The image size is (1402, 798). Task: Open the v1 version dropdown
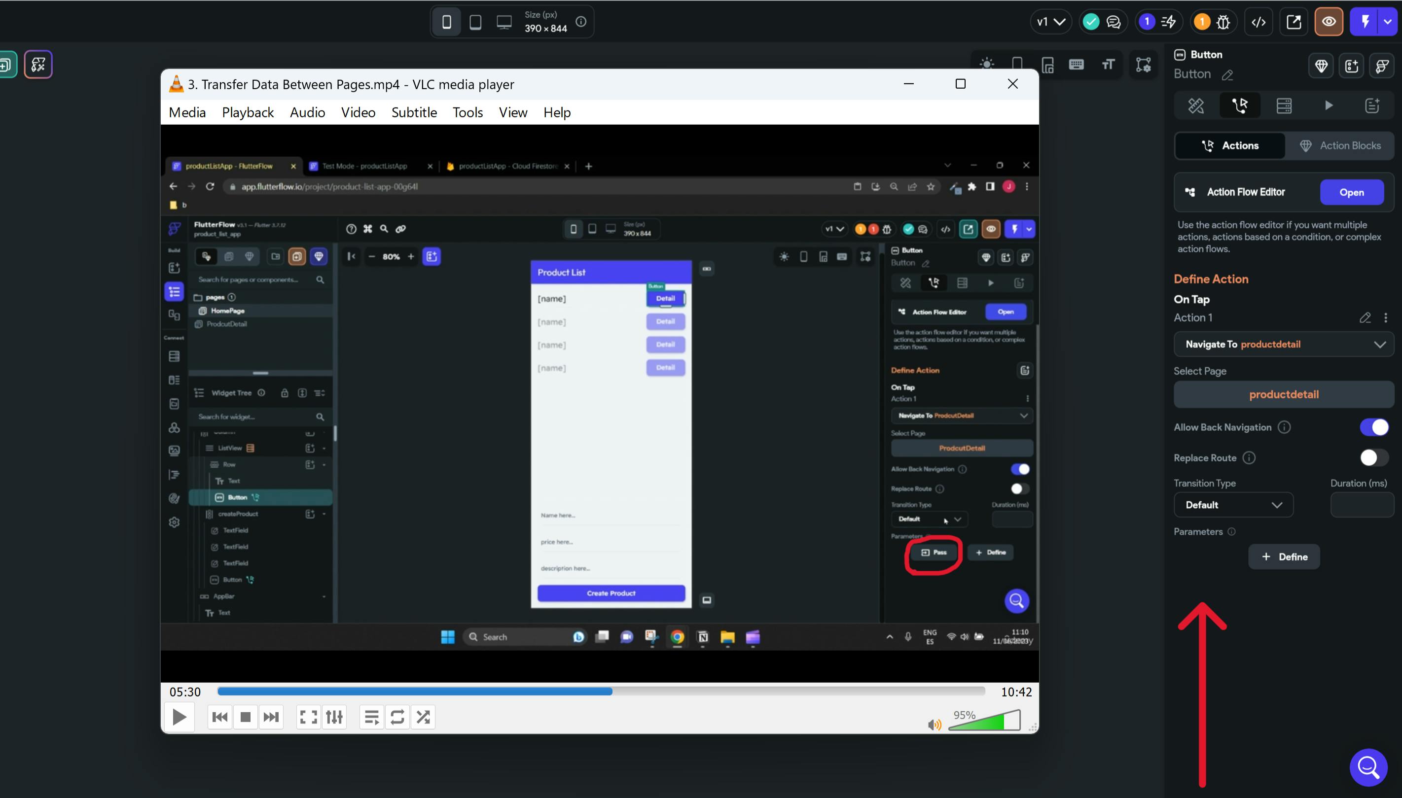(x=1050, y=22)
